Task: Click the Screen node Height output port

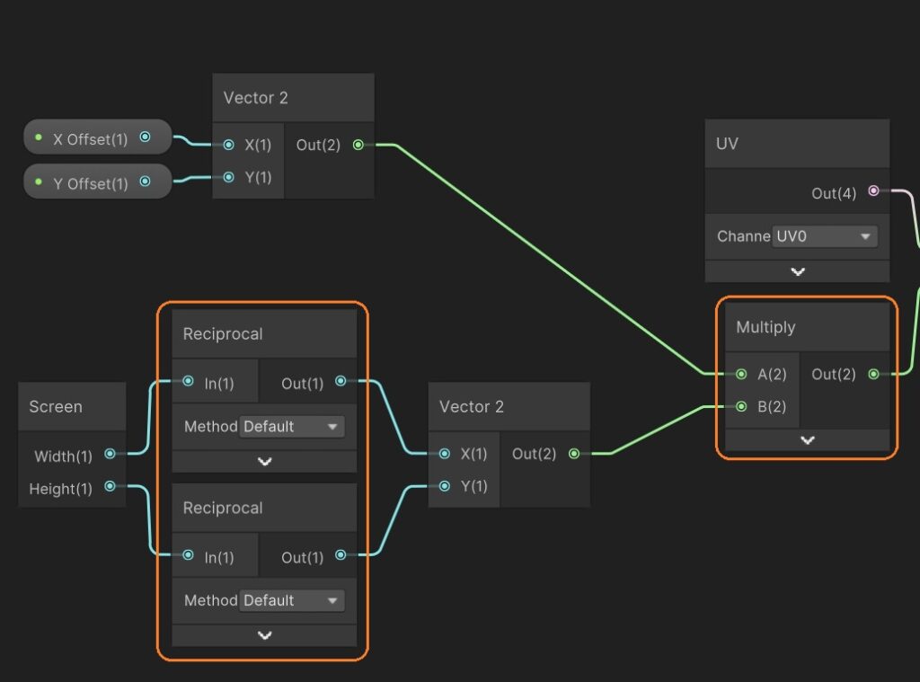Action: pos(110,486)
